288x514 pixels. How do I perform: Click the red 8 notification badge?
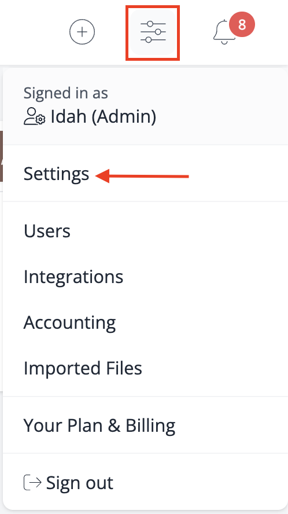coord(242,24)
